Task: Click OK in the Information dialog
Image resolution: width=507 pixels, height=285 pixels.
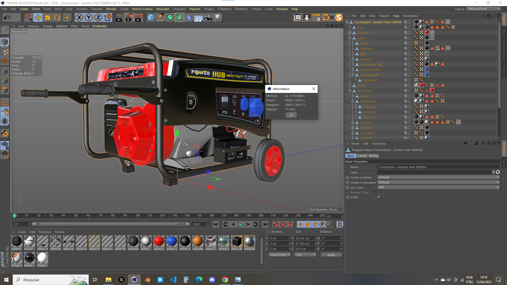Action: click(x=291, y=115)
